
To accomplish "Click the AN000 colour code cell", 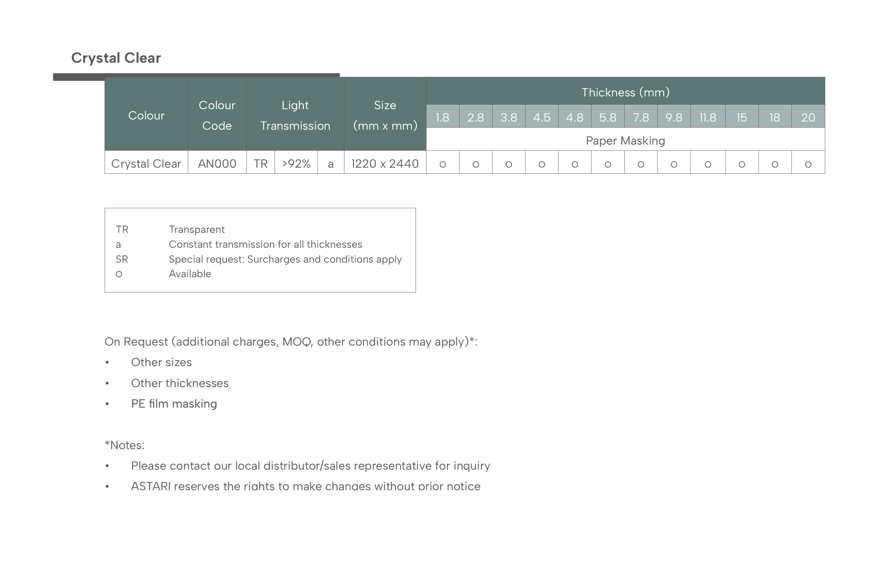I will point(217,162).
